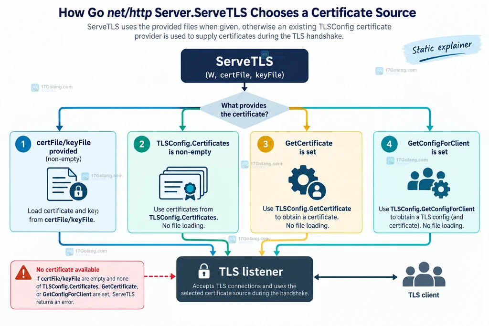Viewport: 489px width, 326px height.
Task: Select the 'No certificate available' red heading
Action: pyautogui.click(x=68, y=270)
